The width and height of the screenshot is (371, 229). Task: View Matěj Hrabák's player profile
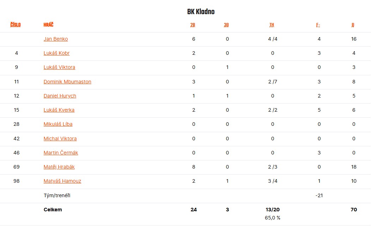coord(59,167)
